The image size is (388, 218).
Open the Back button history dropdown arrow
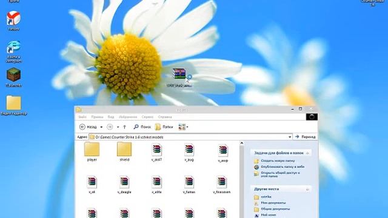tap(101, 127)
